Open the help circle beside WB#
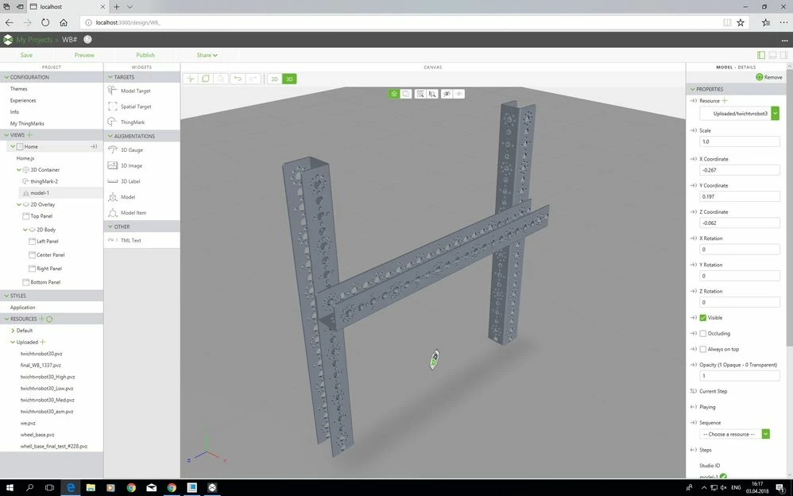The width and height of the screenshot is (793, 496). tap(87, 39)
